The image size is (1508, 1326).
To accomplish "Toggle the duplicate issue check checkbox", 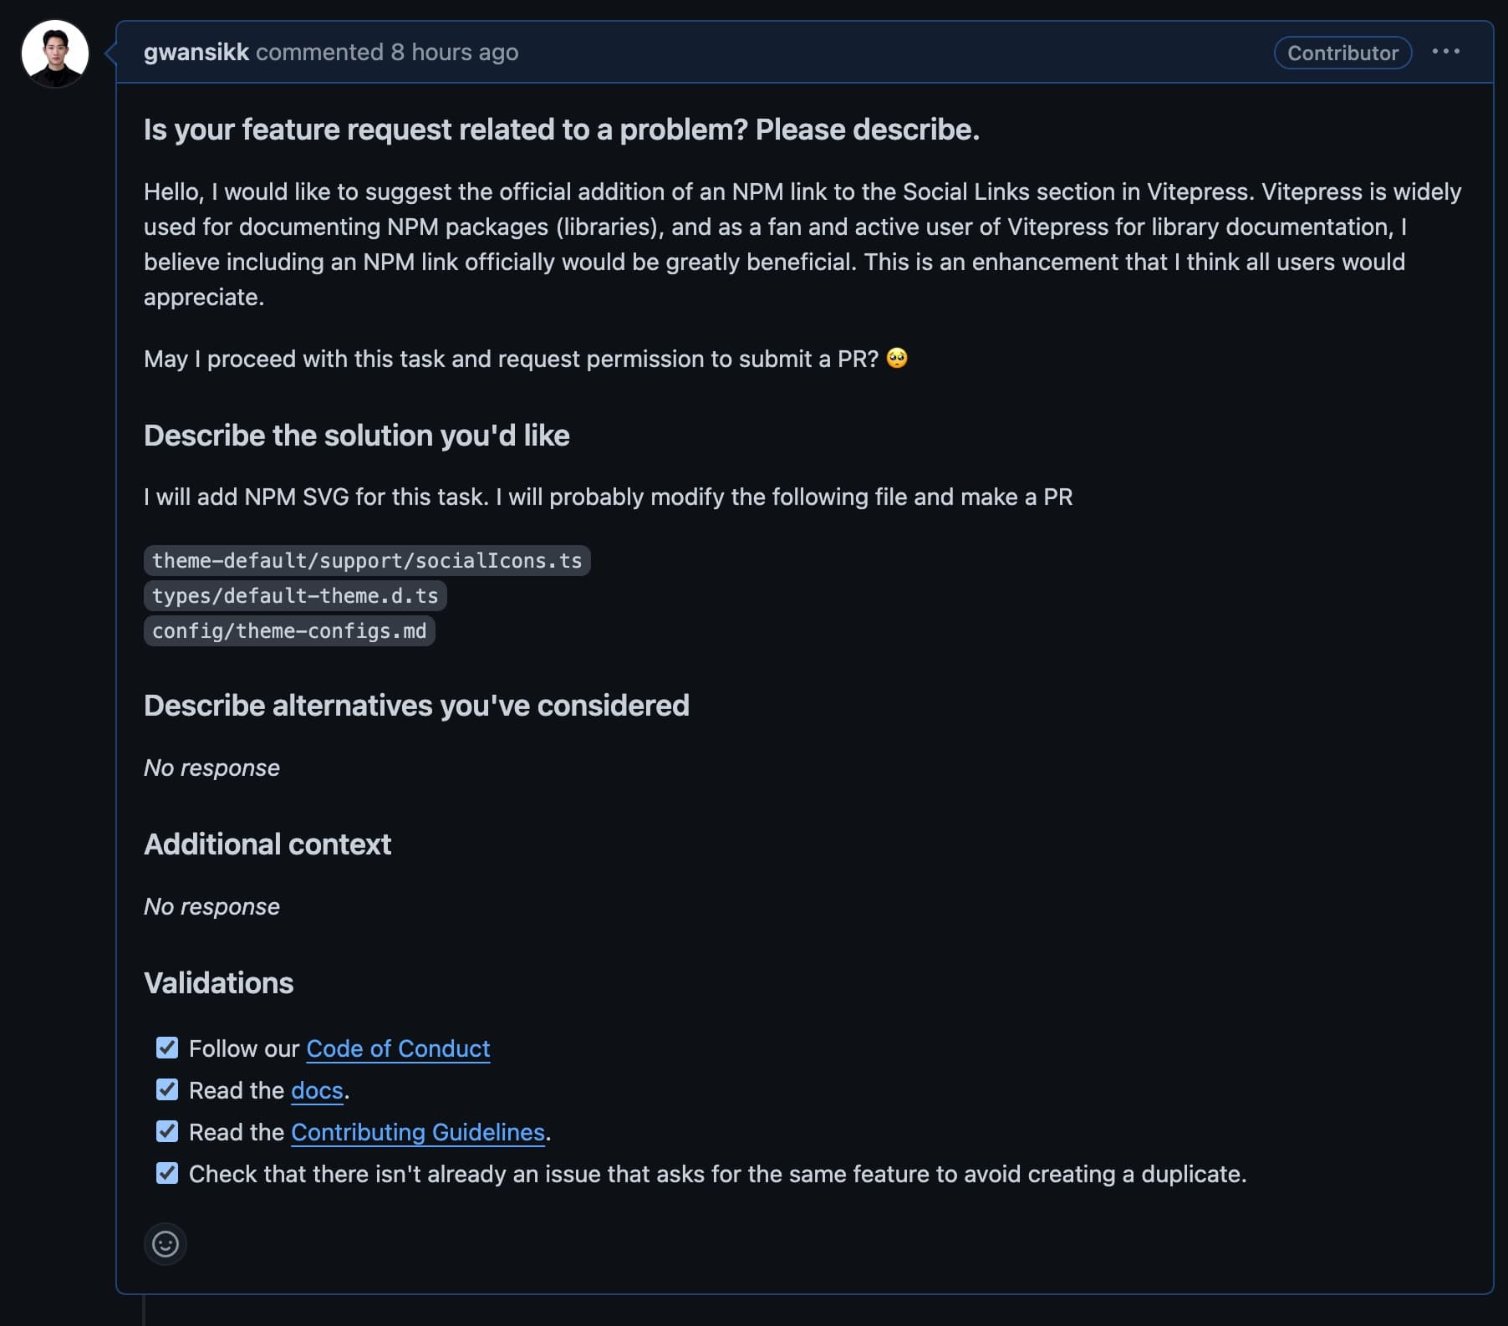I will pos(167,1173).
